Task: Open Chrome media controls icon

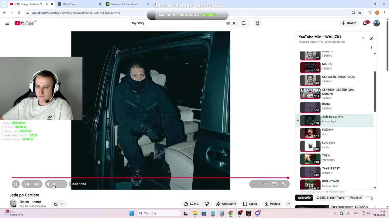Action: click(x=370, y=13)
